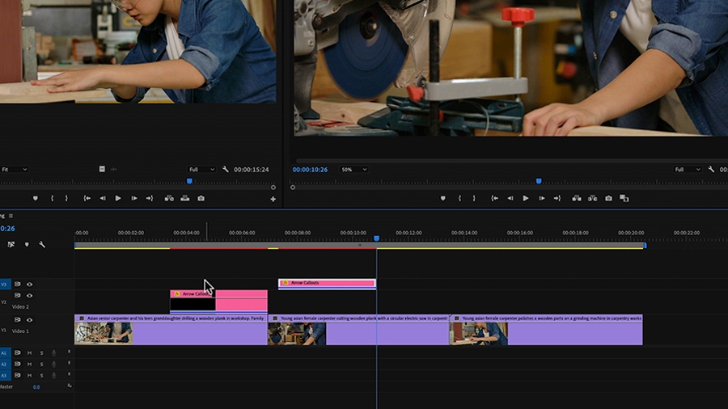Click the Program monitor Lift button
The width and height of the screenshot is (728, 409).
point(577,199)
